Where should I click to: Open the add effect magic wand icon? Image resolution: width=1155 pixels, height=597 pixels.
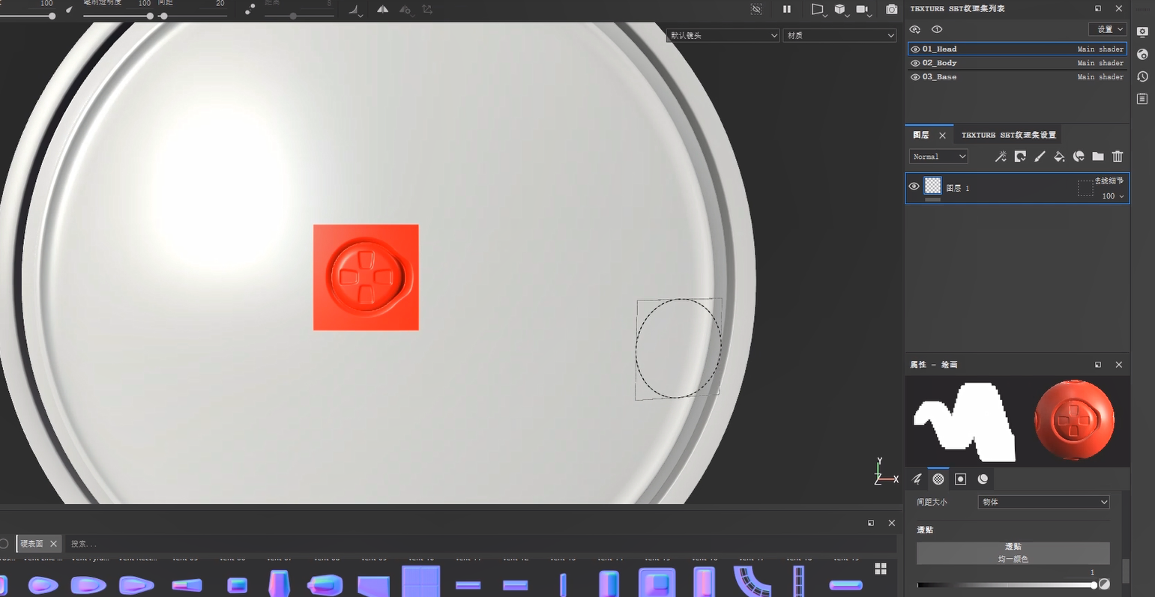point(1001,156)
